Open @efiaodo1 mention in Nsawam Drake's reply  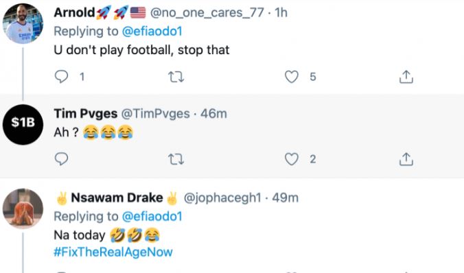[x=152, y=217]
